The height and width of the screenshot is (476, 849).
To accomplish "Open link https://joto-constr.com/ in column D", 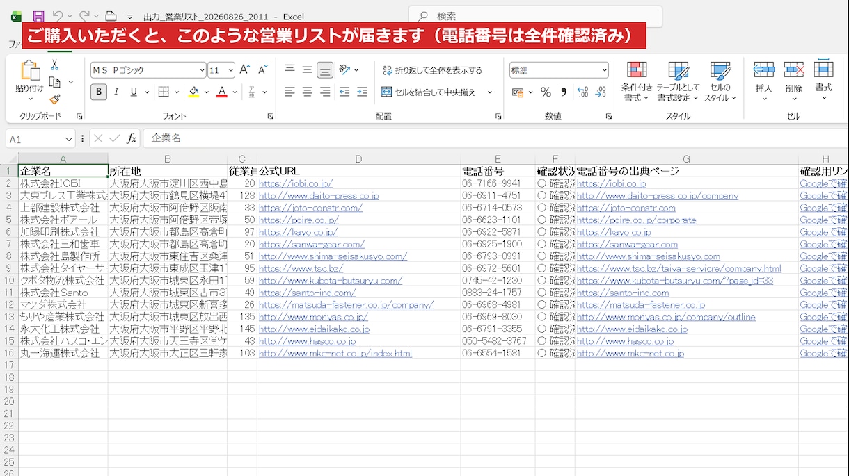I will [310, 208].
